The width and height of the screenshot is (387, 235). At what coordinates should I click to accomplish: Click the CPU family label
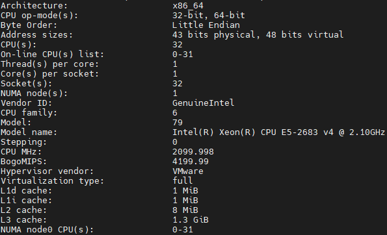click(29, 113)
